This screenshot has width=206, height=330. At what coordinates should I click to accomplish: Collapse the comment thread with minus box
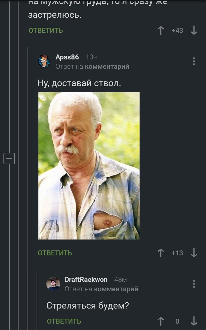9,158
